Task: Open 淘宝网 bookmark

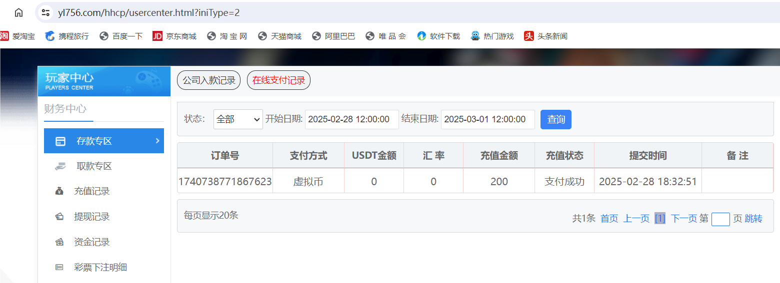Action: point(227,36)
